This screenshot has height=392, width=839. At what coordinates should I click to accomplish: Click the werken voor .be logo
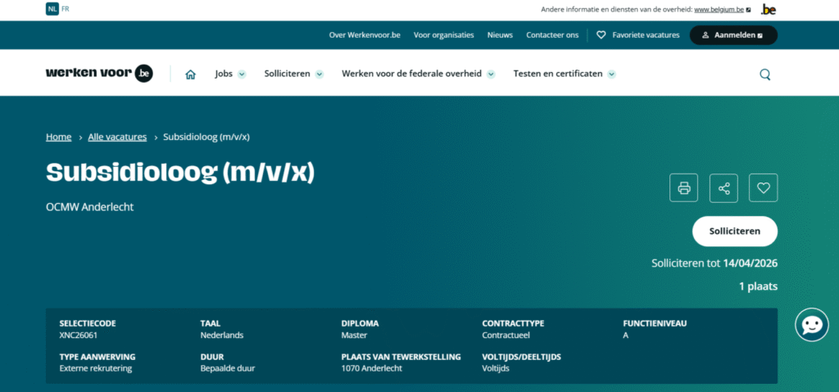(x=99, y=74)
